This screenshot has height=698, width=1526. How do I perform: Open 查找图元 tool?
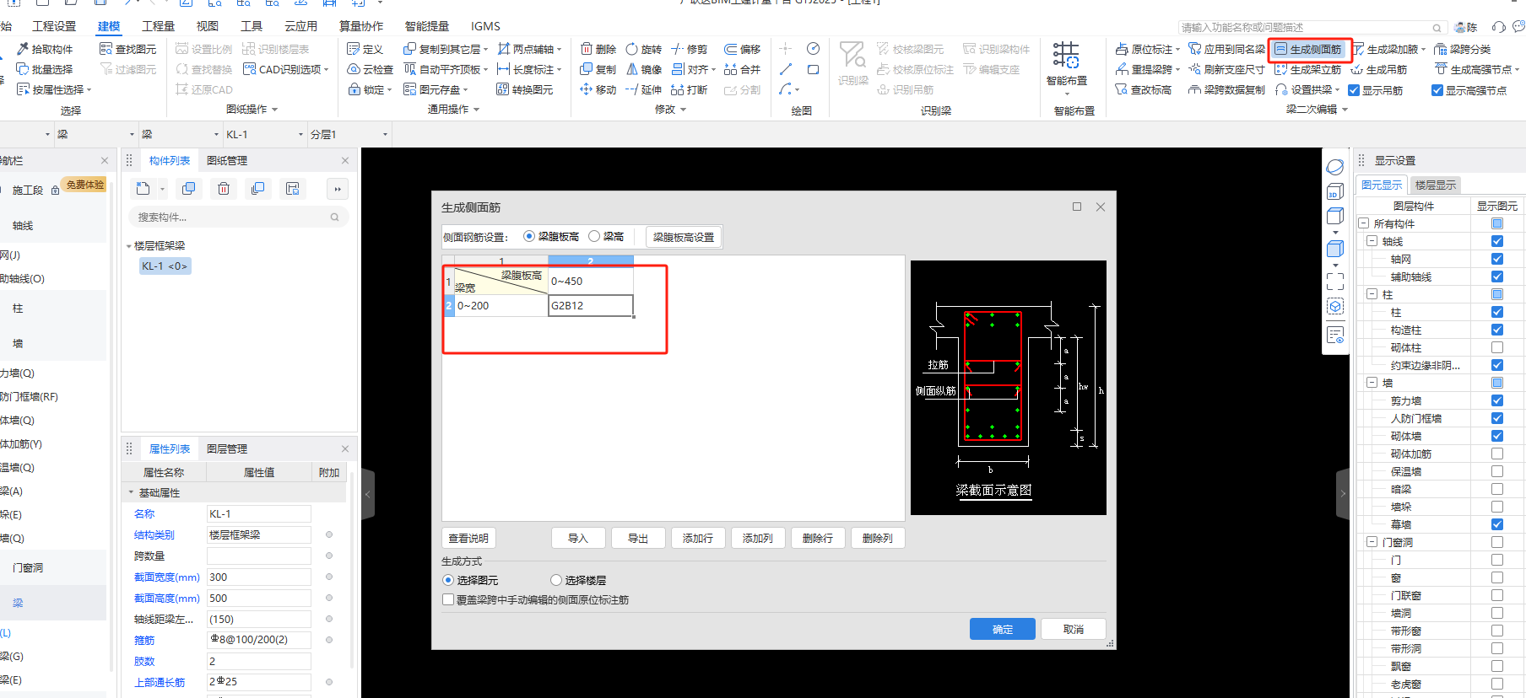point(128,49)
